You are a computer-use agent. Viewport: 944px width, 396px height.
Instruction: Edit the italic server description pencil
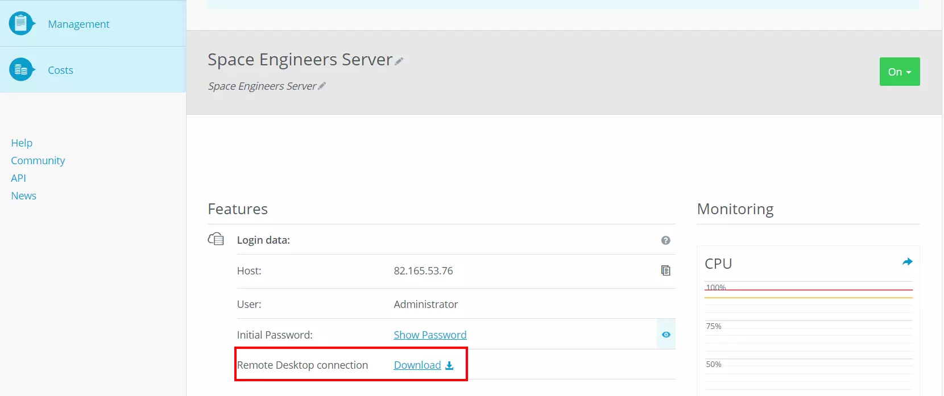(322, 86)
